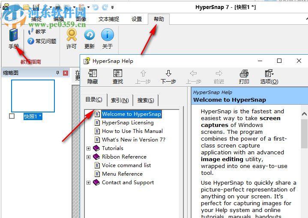Open Voice command list topic

tap(126, 165)
